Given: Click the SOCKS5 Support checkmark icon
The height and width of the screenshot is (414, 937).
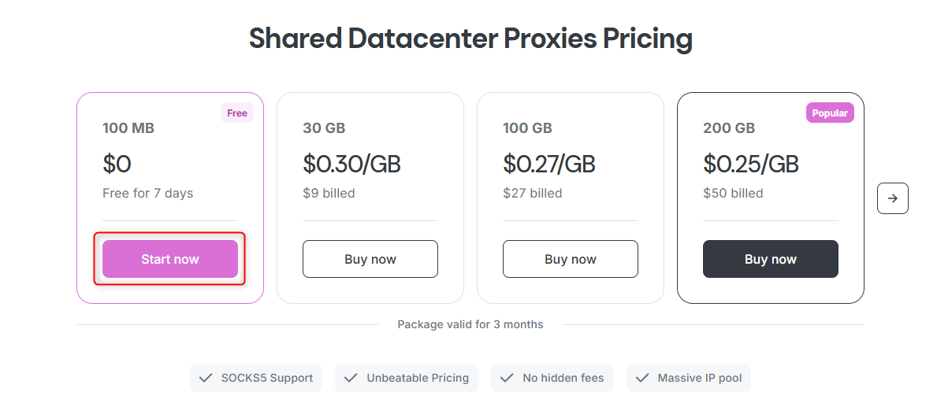Looking at the screenshot, I should click(x=206, y=378).
